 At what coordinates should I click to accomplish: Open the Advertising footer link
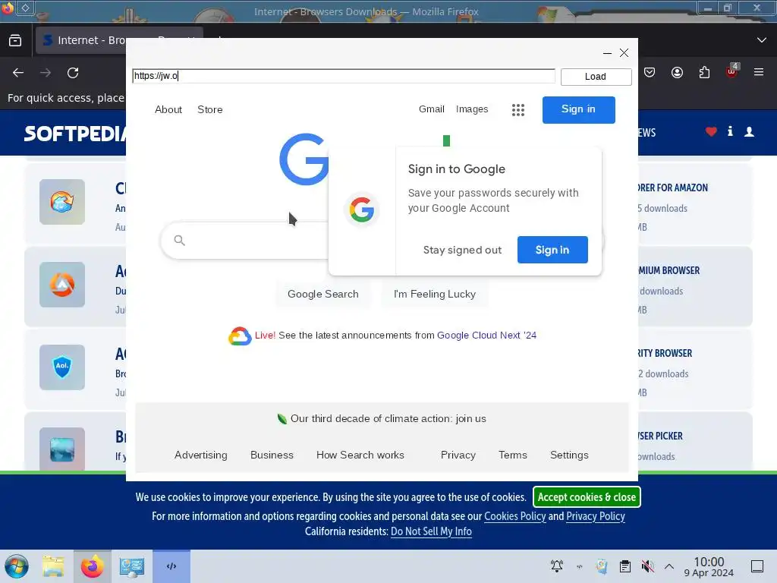(x=200, y=455)
